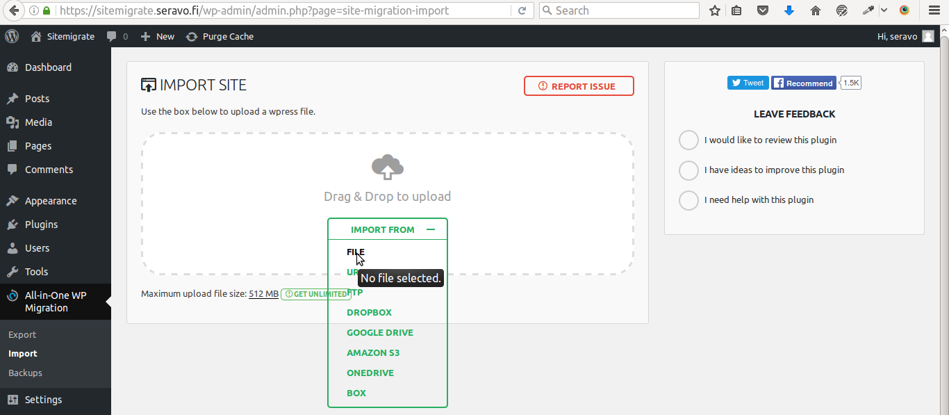Click the Posts pushpin icon
This screenshot has width=949, height=415.
(x=13, y=99)
